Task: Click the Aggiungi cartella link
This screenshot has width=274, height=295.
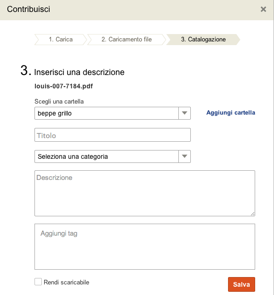Action: pyautogui.click(x=231, y=113)
